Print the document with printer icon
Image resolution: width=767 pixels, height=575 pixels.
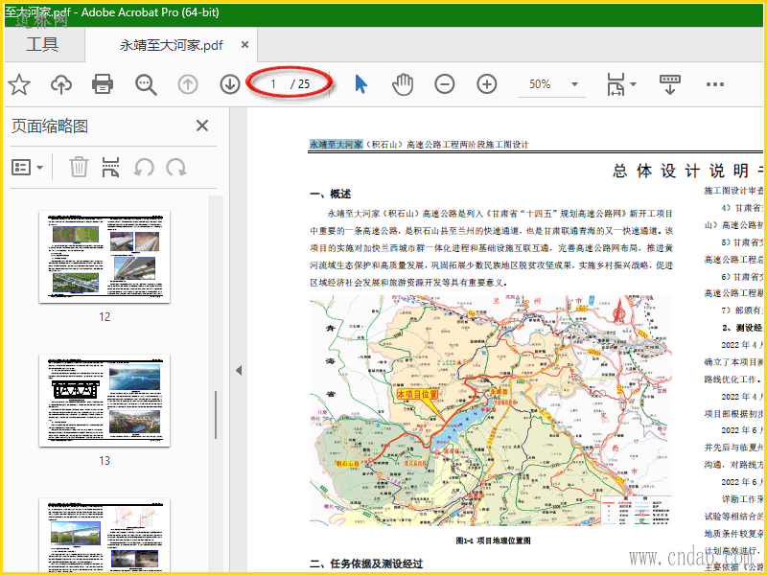104,84
